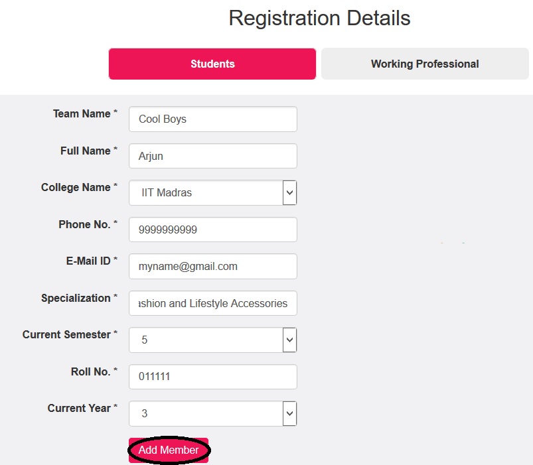Image resolution: width=533 pixels, height=465 pixels.
Task: Open the College Name dropdown
Action: pos(212,193)
